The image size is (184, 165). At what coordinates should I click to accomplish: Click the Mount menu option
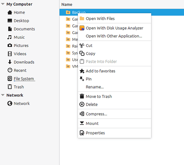coord(92,123)
